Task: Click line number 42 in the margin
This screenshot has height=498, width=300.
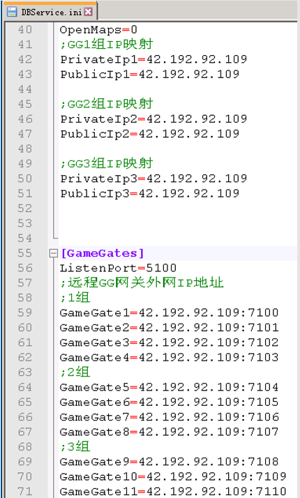Action: (x=25, y=59)
